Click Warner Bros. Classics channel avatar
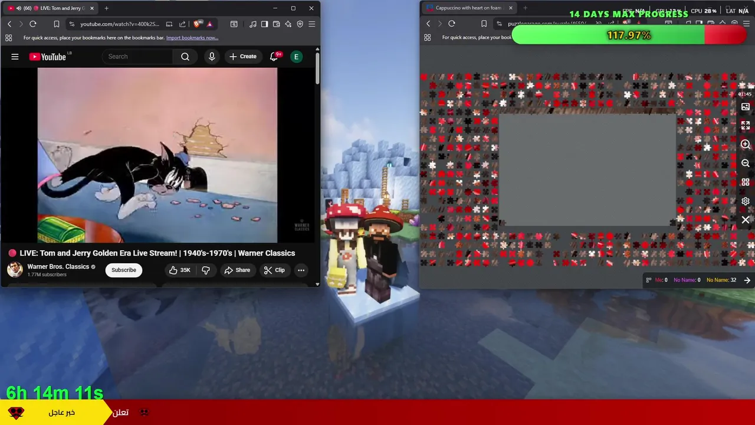The width and height of the screenshot is (755, 425). coord(15,270)
